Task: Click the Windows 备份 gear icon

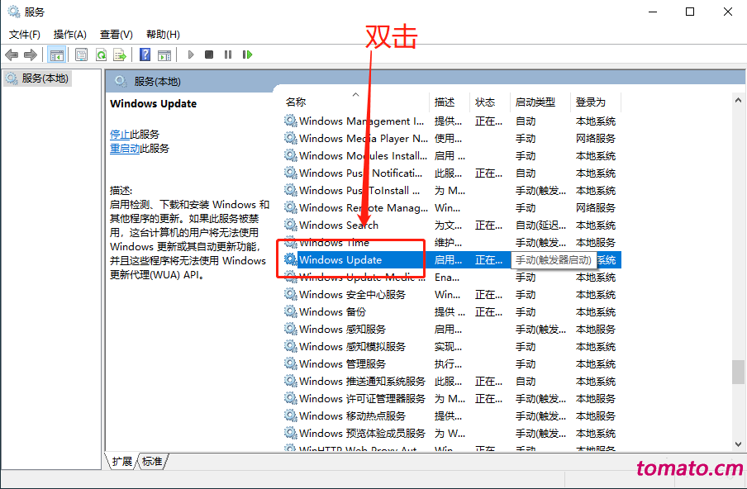Action: click(291, 311)
